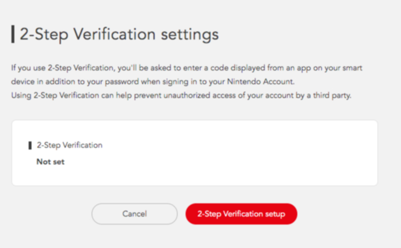Screen dimensions: 401x248
Task: Click the opening phrase If you use
Action: click(29, 68)
